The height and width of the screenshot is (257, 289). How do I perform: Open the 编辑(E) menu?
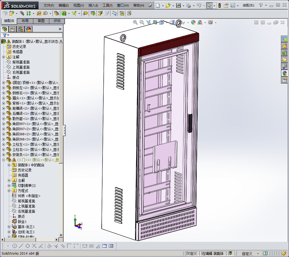(64, 5)
